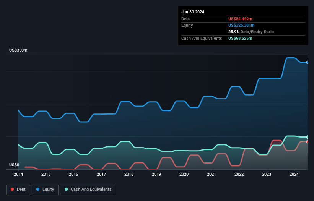314x201 pixels.
Task: Click the 2014 x-axis label
Action: click(18, 174)
